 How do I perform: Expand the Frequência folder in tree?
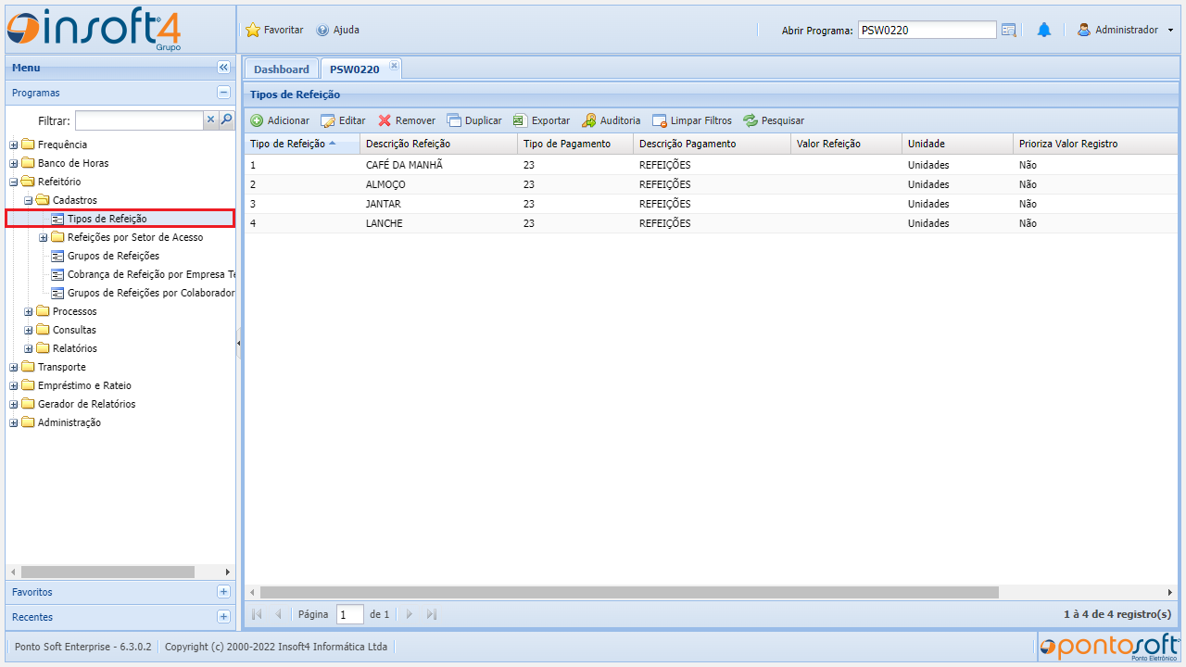[14, 145]
